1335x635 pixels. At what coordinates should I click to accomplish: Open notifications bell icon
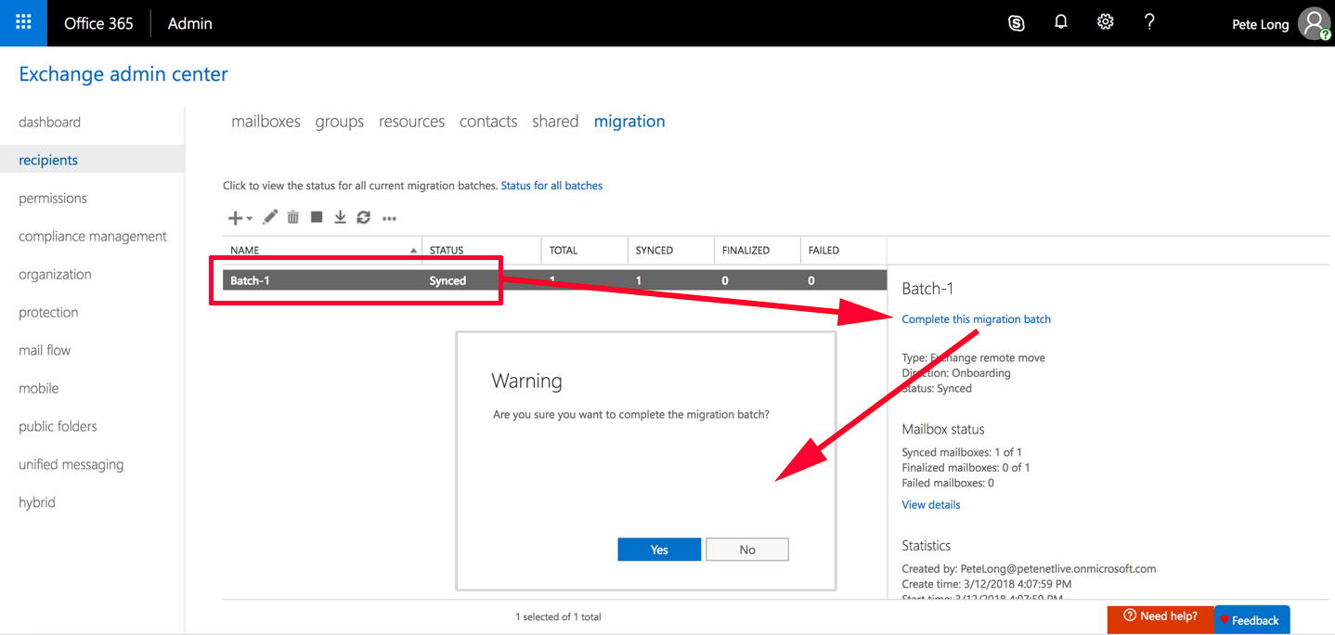pos(1060,22)
